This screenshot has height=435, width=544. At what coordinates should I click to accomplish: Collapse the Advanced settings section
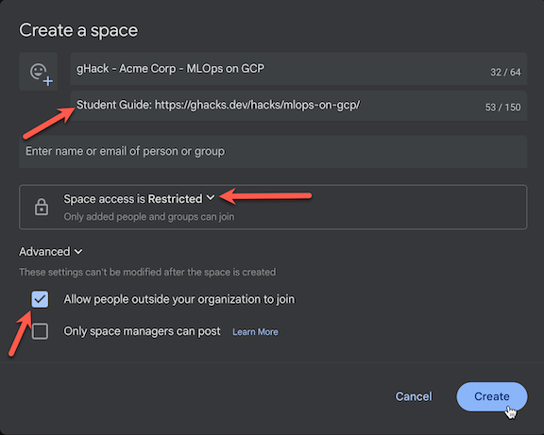click(x=51, y=252)
